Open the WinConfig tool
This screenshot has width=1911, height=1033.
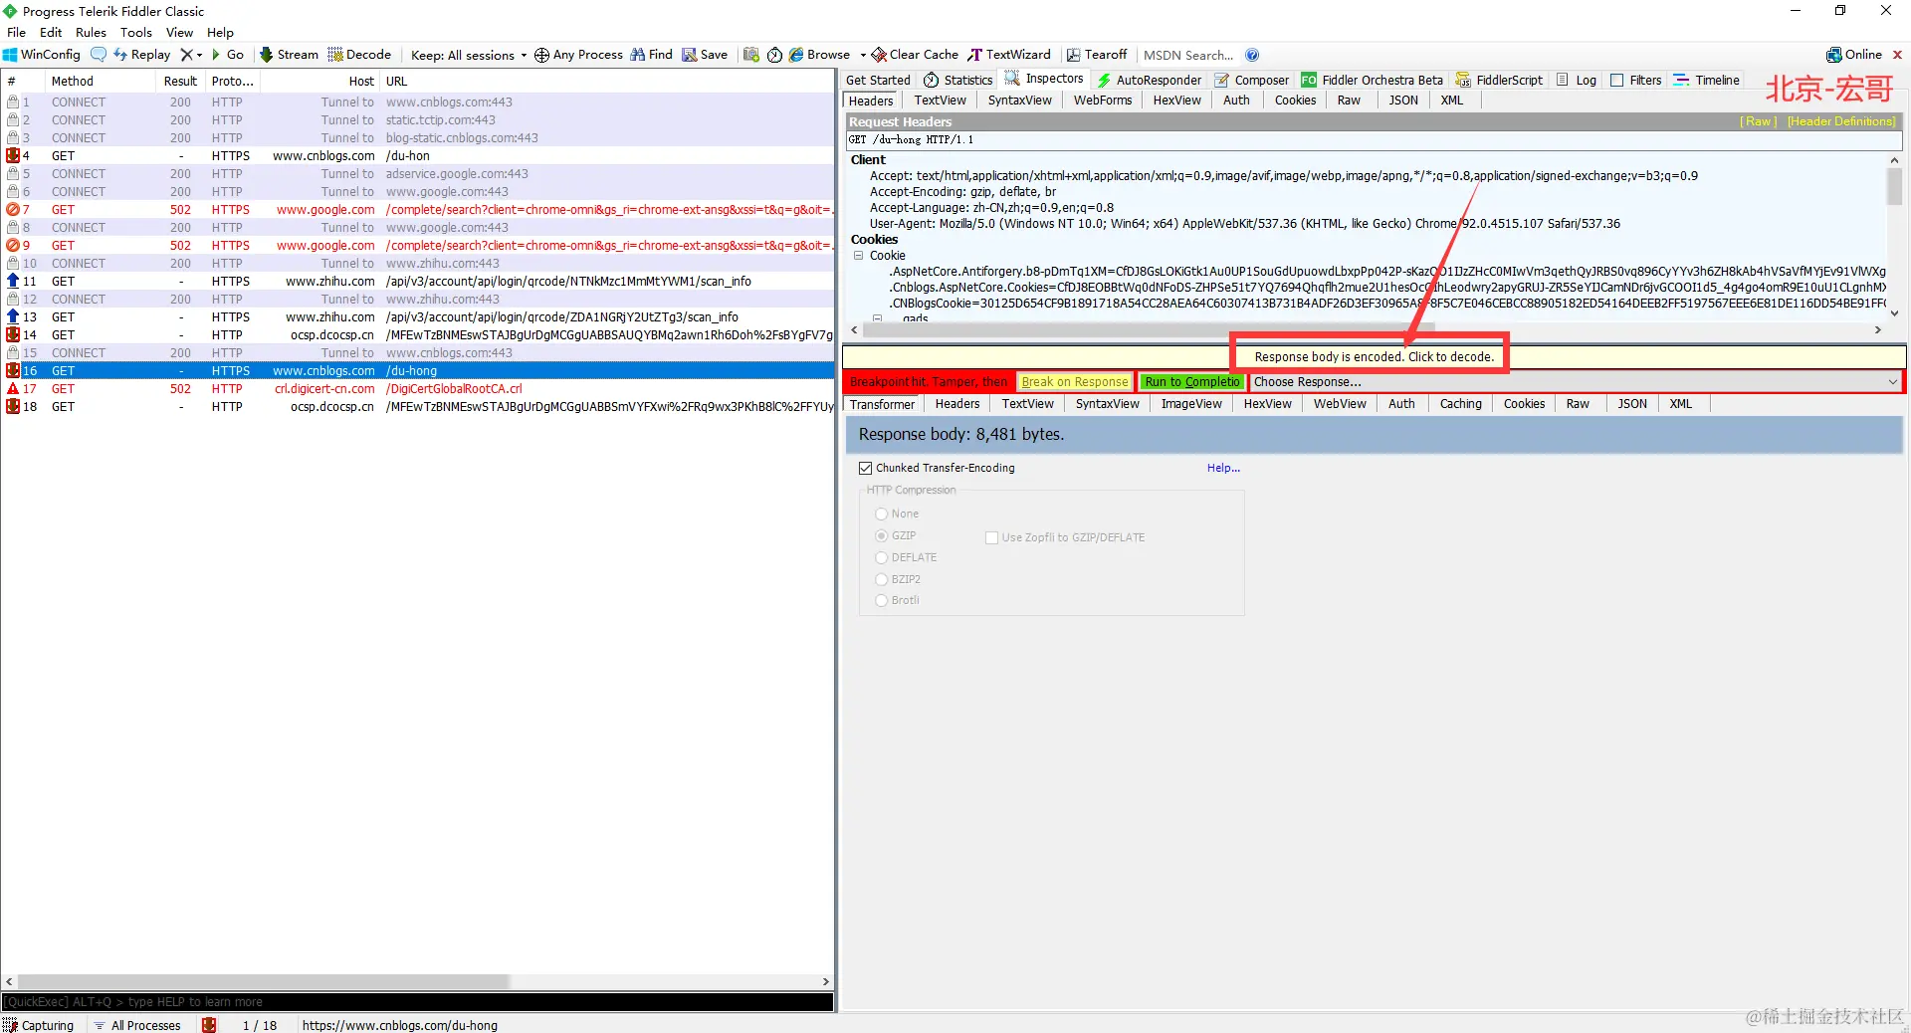tap(42, 55)
